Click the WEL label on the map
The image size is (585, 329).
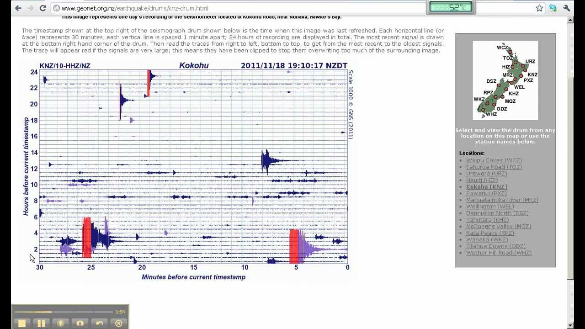519,87
